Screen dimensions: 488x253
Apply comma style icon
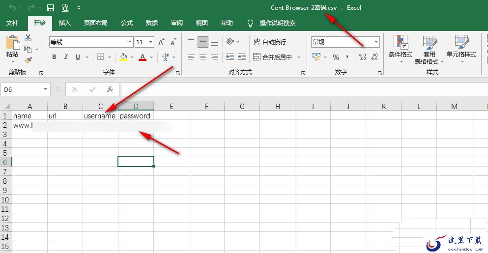pyautogui.click(x=347, y=57)
